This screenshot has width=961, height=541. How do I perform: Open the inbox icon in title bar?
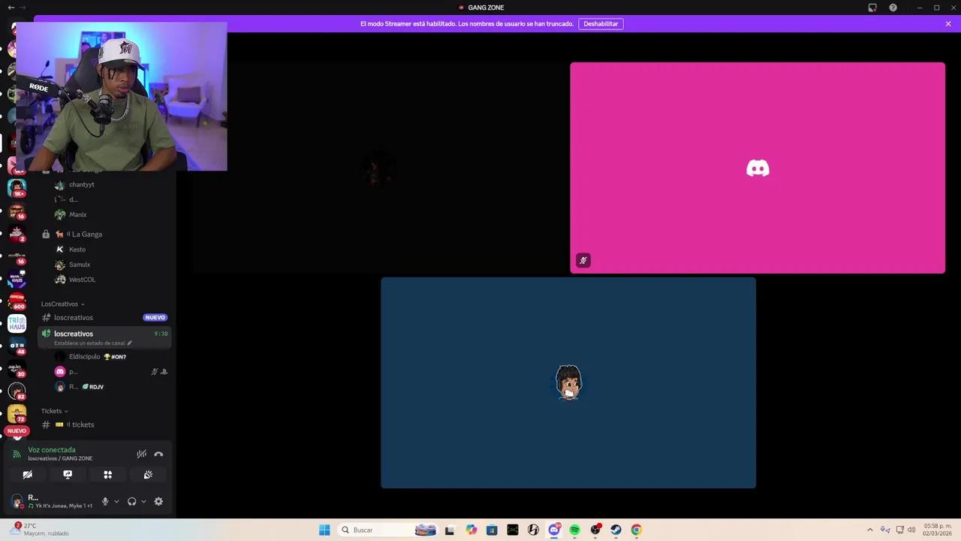tap(872, 8)
